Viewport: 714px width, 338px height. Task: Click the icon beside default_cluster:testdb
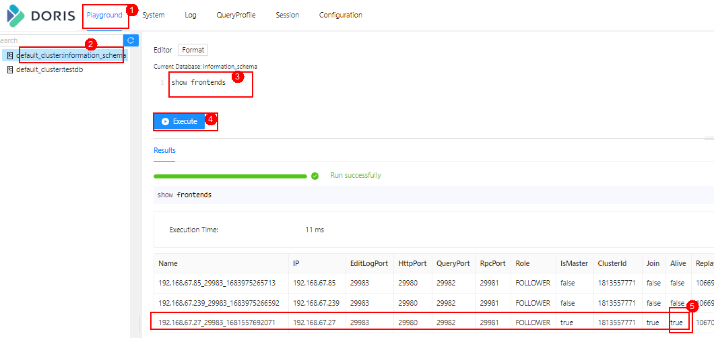pos(10,69)
